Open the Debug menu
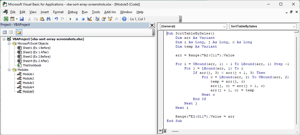Image resolution: width=300 pixels, height=135 pixels. click(x=73, y=12)
